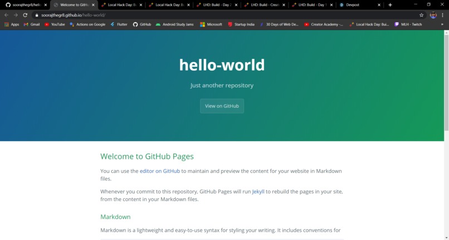The image size is (449, 240).
Task: Open Chrome's three-dot menu
Action: click(443, 15)
